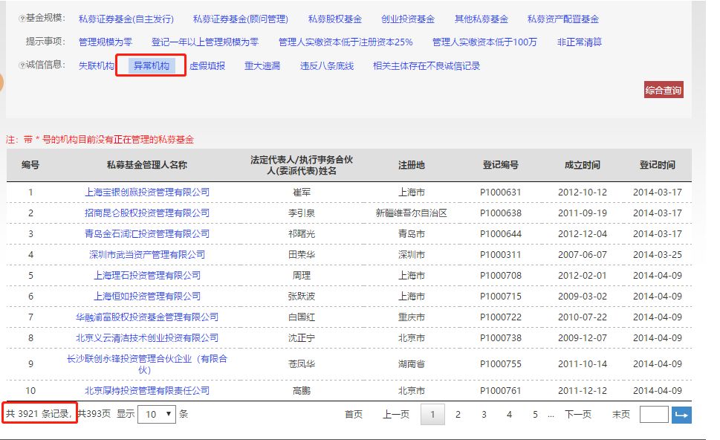Screen dimensions: 720x440
Task: Click the name 崔军
Action: click(x=302, y=192)
